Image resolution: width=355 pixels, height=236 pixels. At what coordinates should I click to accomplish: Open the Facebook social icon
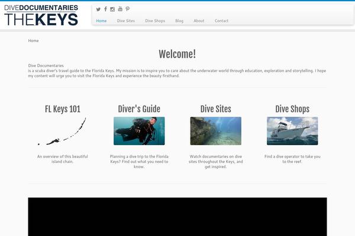[105, 9]
